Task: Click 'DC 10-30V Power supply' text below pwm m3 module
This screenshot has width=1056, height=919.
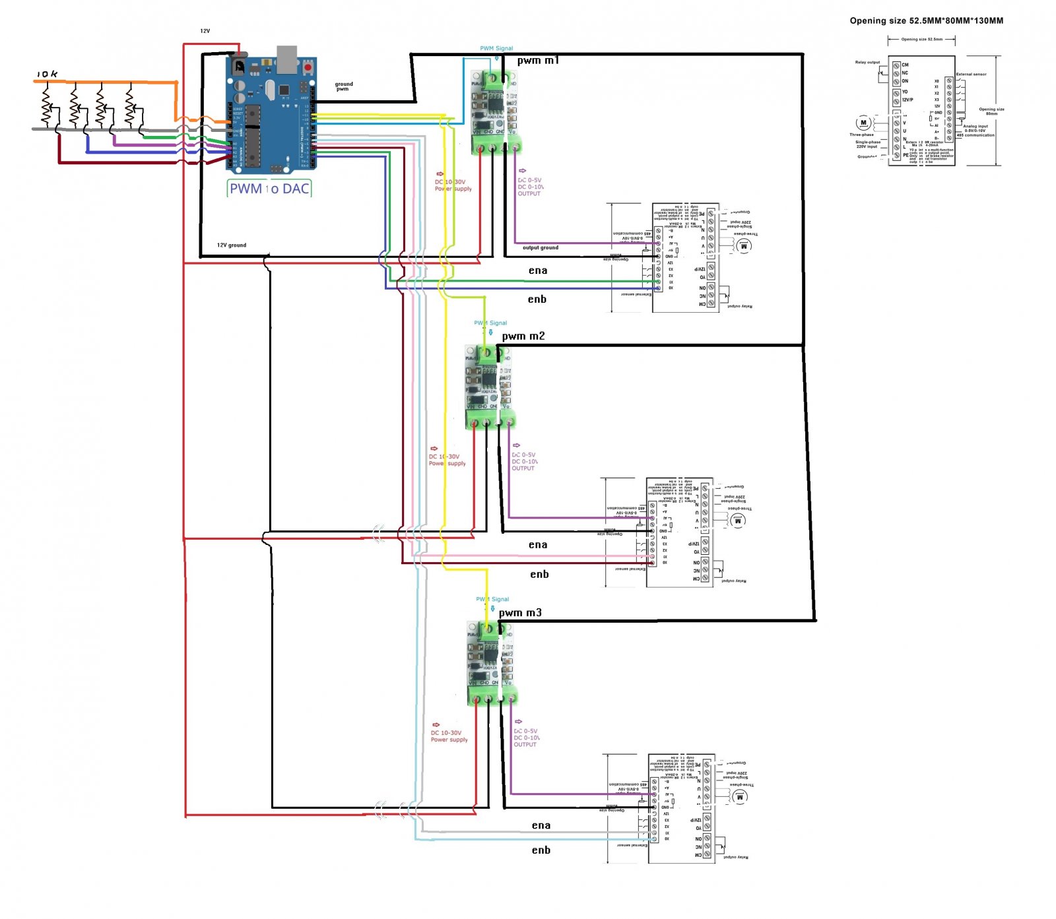Action: pyautogui.click(x=449, y=736)
